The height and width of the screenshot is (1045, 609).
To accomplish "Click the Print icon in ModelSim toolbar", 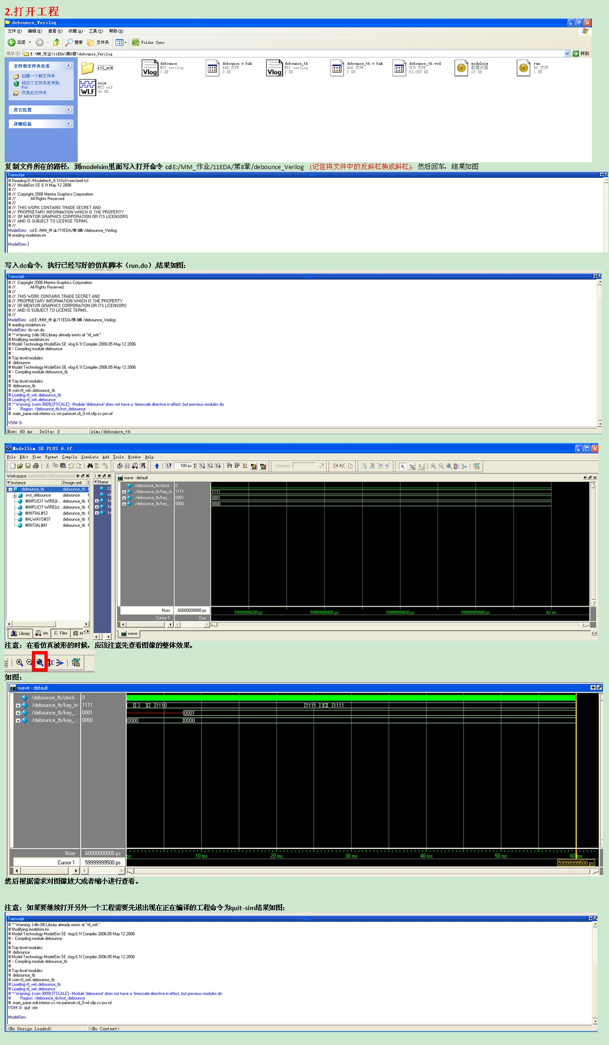I will coord(36,466).
